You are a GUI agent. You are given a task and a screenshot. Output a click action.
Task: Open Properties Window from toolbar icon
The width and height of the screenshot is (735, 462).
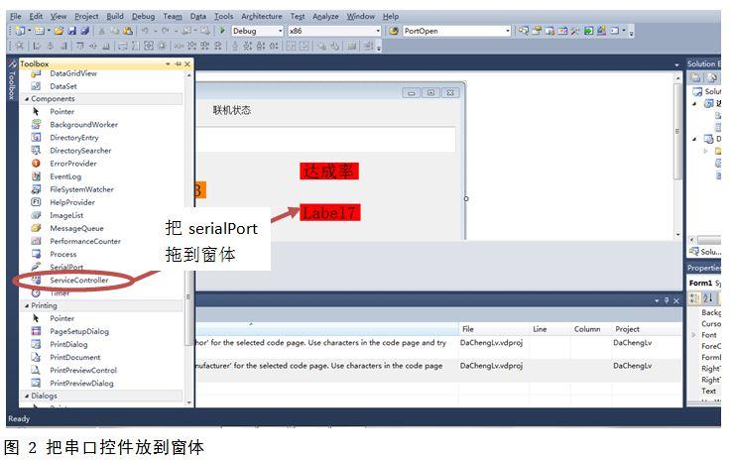537,31
